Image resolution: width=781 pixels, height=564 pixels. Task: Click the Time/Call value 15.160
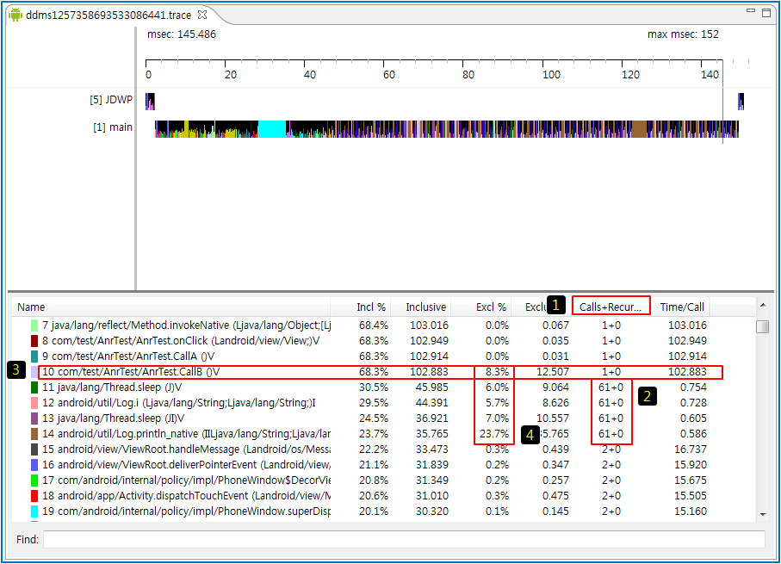tap(691, 511)
